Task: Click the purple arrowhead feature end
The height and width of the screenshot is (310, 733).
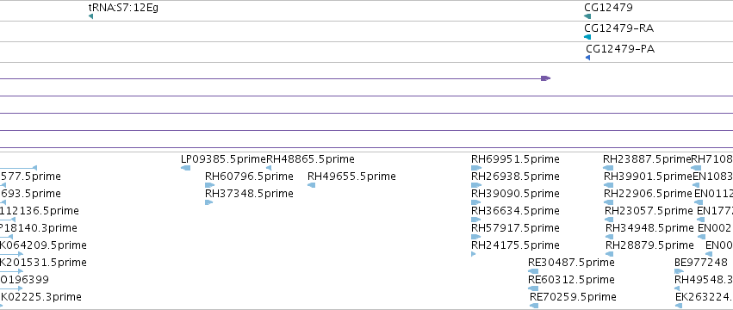Action: click(x=545, y=78)
